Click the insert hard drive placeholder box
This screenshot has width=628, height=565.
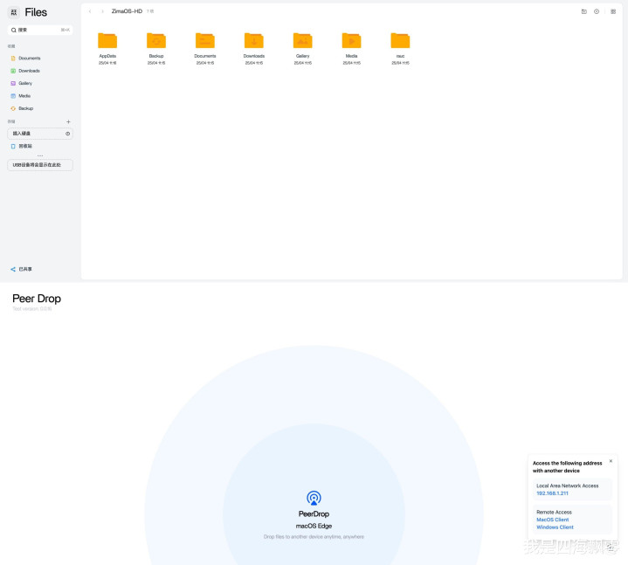point(40,134)
